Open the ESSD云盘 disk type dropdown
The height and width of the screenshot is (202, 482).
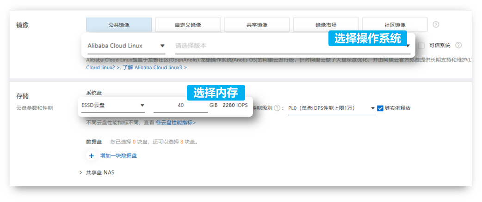coord(113,106)
